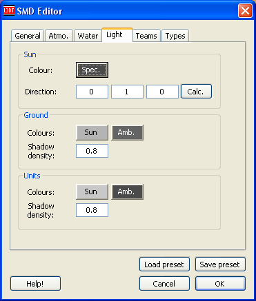Choose the Ground Sun colour swatch
This screenshot has height=301, width=256.
pos(92,132)
